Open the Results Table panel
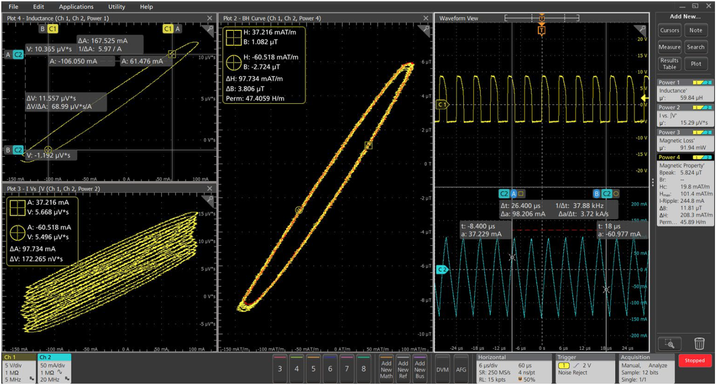Image resolution: width=716 pixels, height=385 pixels. click(x=669, y=64)
